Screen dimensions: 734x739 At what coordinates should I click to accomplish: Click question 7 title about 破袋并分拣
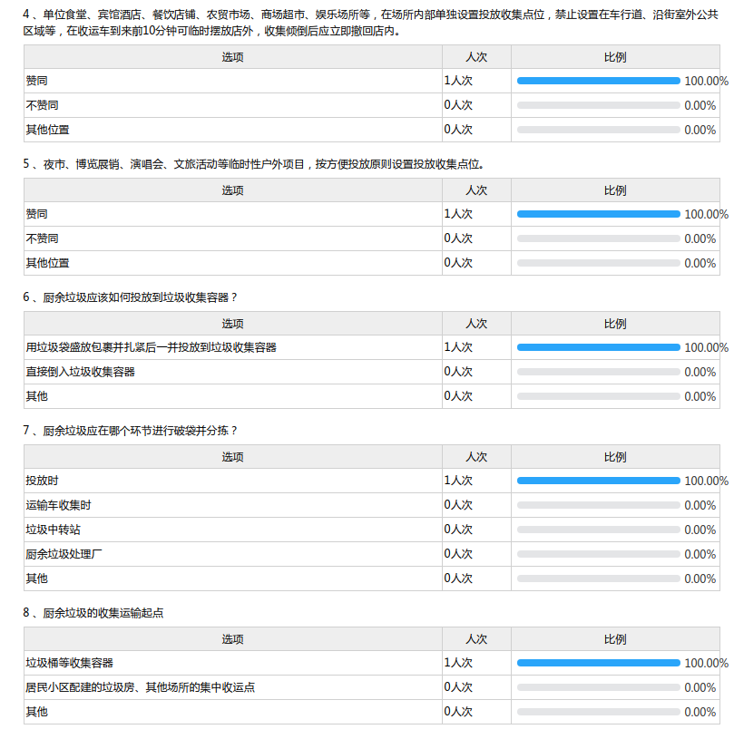(136, 430)
